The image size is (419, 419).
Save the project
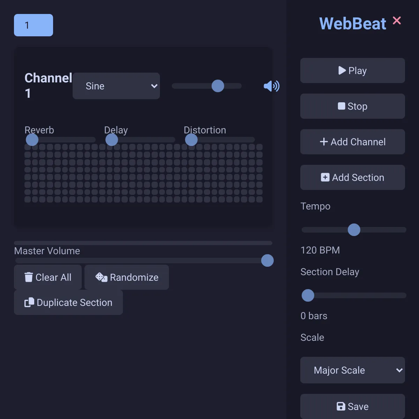[x=353, y=406]
